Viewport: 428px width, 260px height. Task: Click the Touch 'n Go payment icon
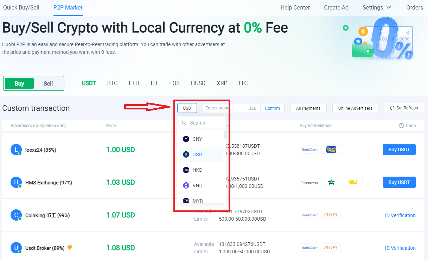click(x=331, y=150)
